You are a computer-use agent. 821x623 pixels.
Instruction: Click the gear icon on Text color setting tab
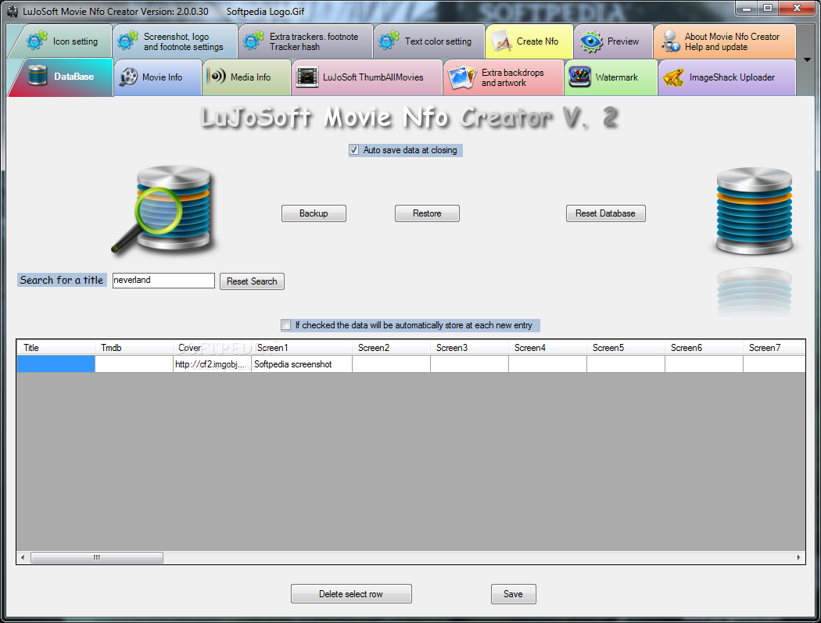coord(389,41)
